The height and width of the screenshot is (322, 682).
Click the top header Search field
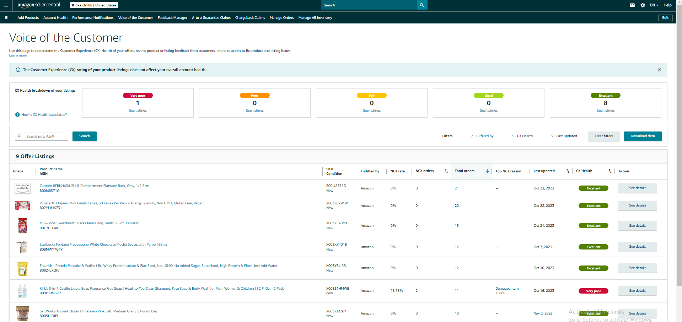coord(369,5)
